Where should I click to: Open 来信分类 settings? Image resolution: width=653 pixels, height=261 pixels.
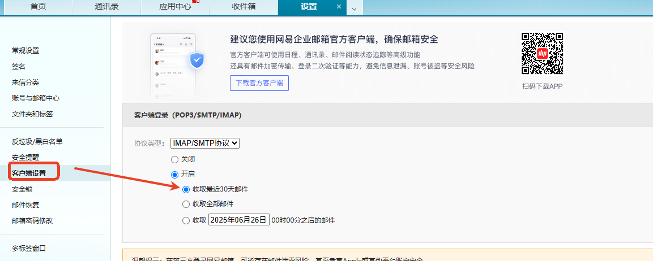[25, 82]
